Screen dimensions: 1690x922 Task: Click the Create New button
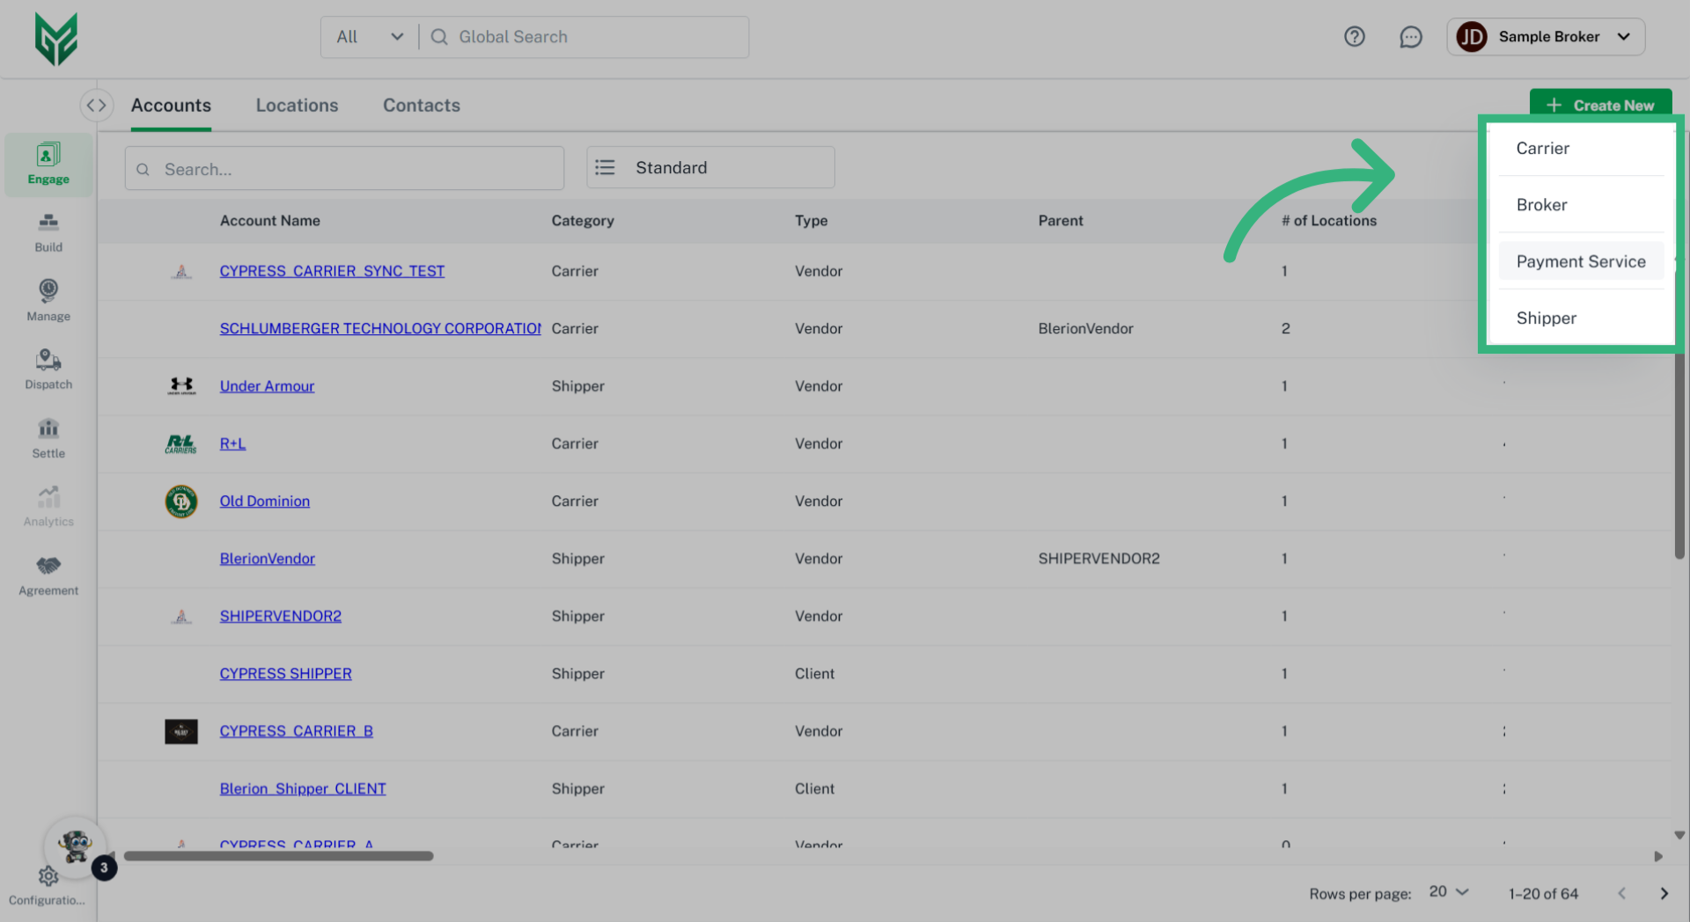point(1599,105)
